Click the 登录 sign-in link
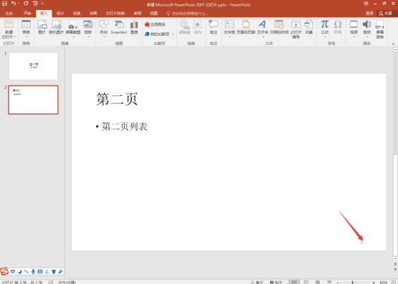 369,13
